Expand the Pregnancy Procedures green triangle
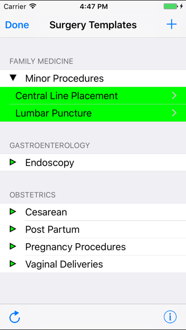 tap(13, 247)
